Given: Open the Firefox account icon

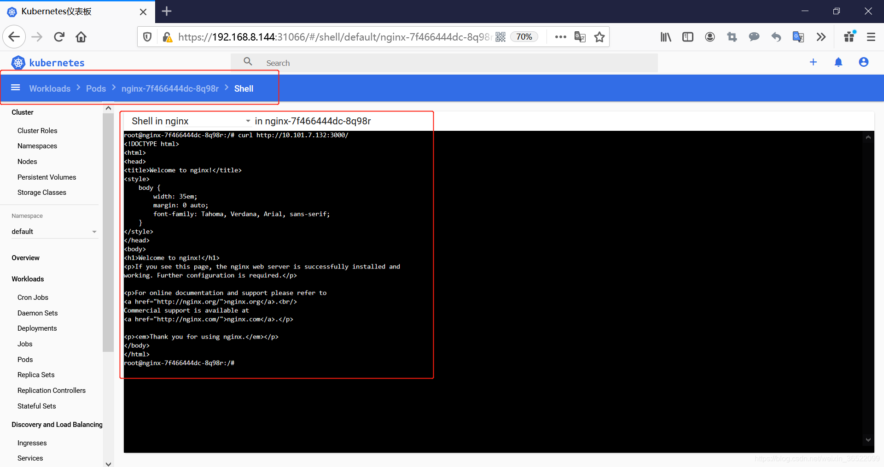Looking at the screenshot, I should tap(710, 37).
